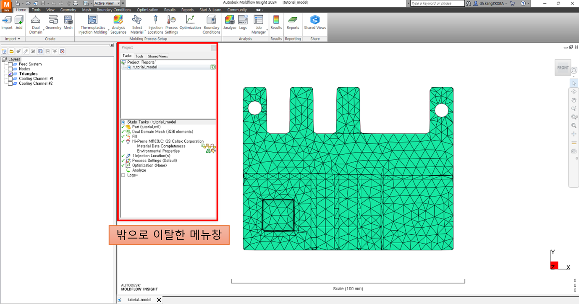Uncheck the Triangles layer checkbox
The height and width of the screenshot is (304, 579).
tap(10, 74)
